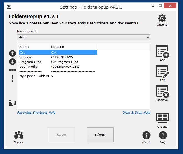Open Favorites Shortcuts Help link
Screen dimensions: 183x154
(36, 113)
